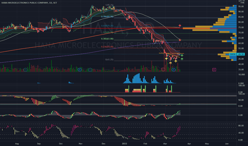Click the Aug label on the time axis

pyautogui.click(x=17, y=144)
